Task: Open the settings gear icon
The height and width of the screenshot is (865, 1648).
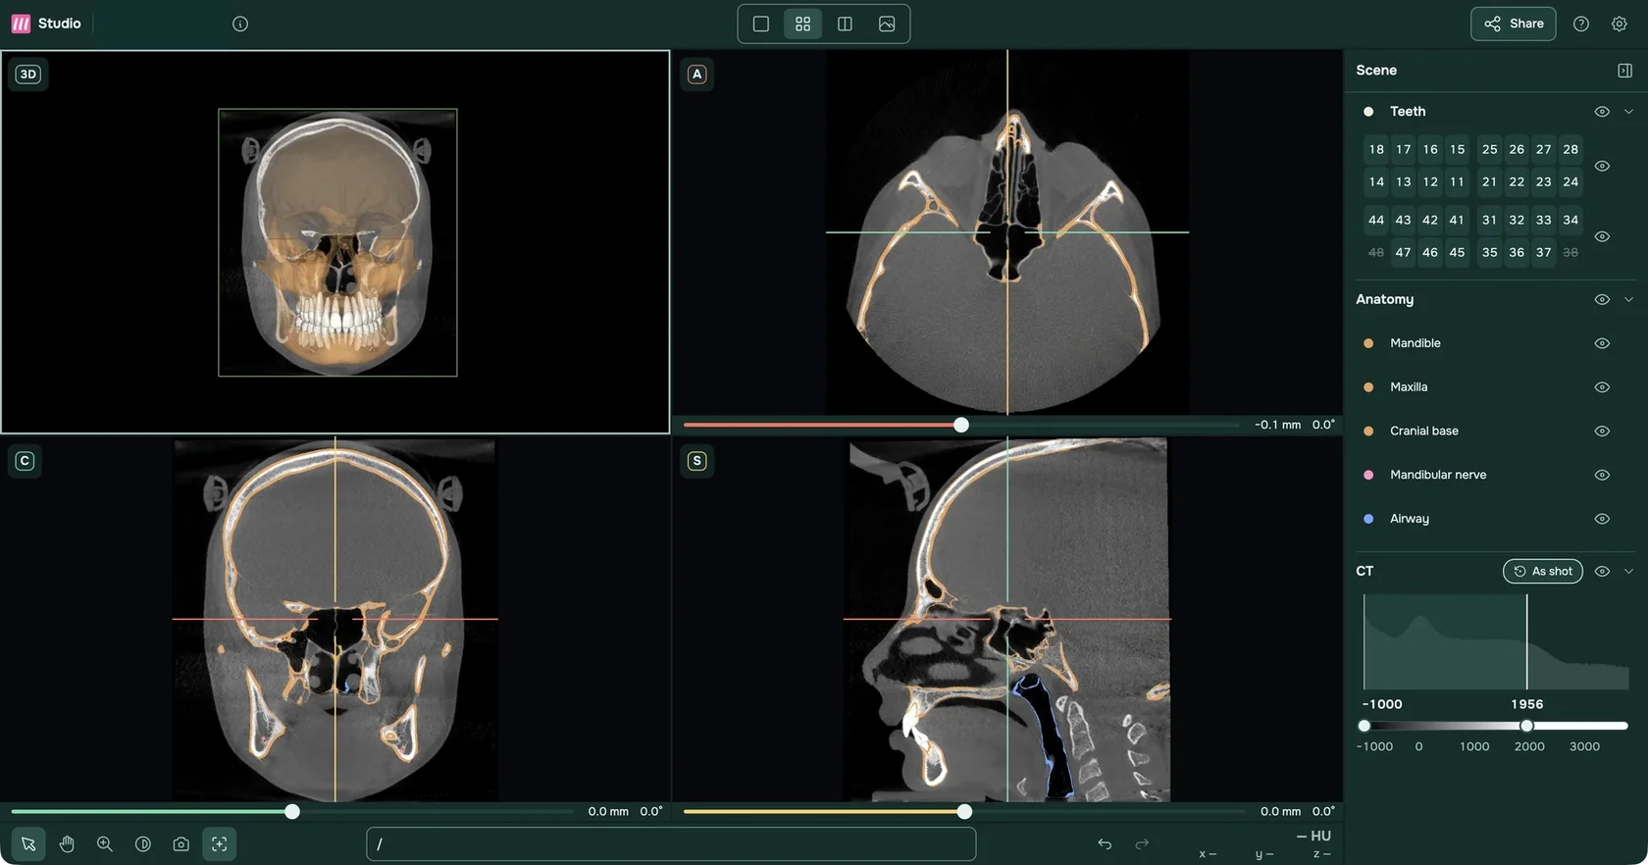Action: (x=1620, y=24)
